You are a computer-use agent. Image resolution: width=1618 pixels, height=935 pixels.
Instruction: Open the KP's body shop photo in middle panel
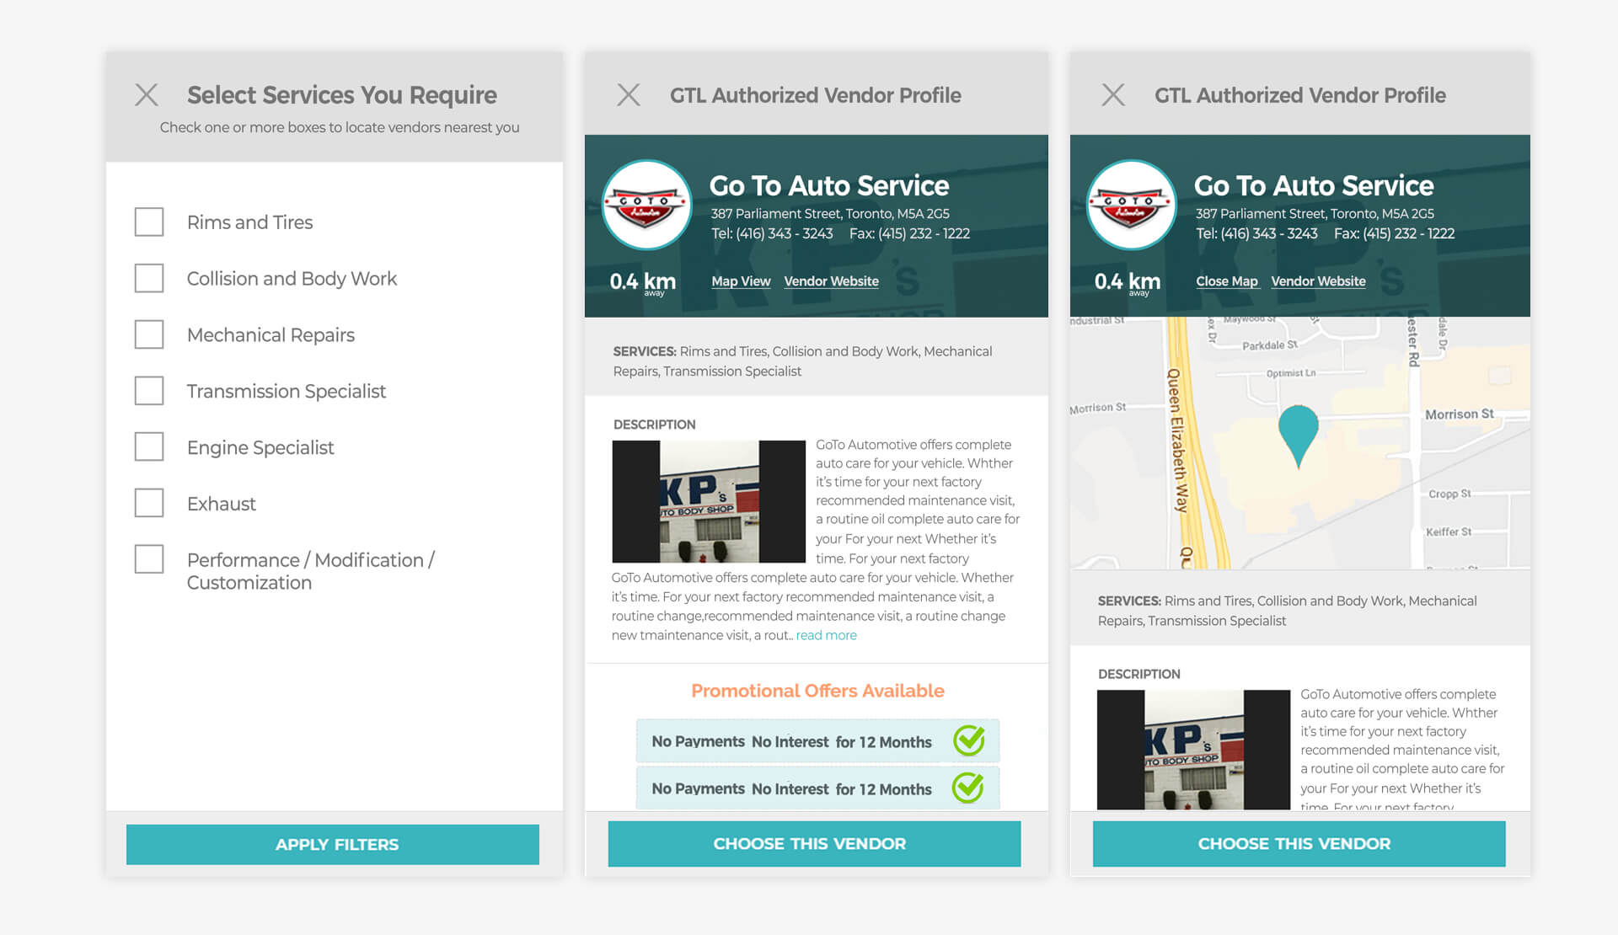[x=709, y=501]
